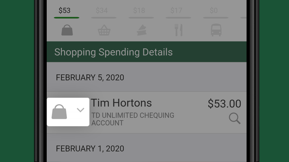
Task: Switch to the $17 spending tab
Action: tap(176, 10)
